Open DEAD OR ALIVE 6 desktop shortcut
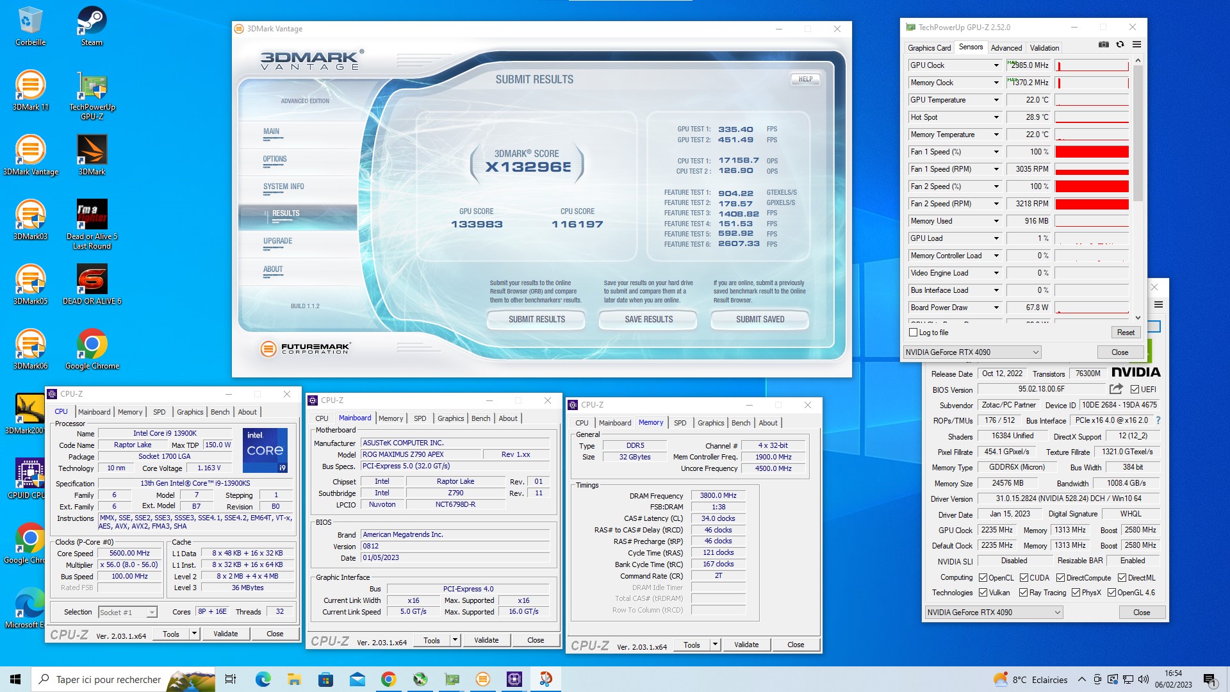Viewport: 1230px width, 692px height. coord(92,284)
